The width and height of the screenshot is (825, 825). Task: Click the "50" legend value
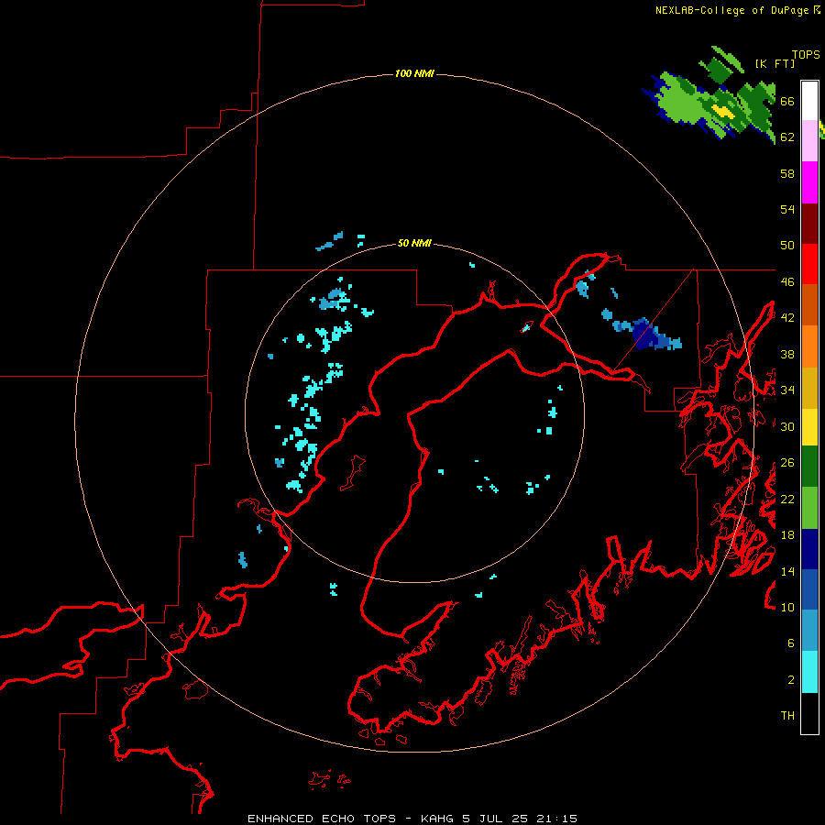pos(787,245)
